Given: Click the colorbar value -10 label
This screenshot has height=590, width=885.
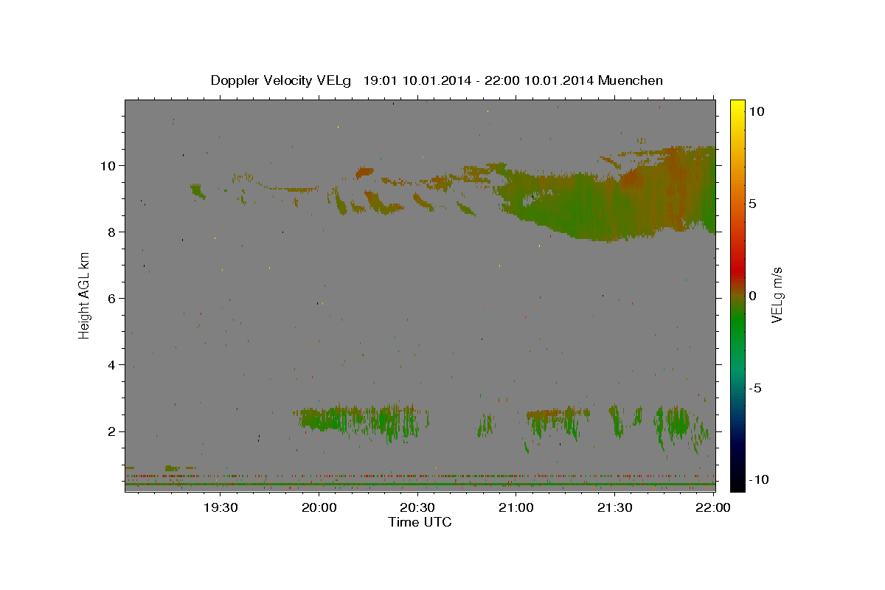Looking at the screenshot, I should pyautogui.click(x=759, y=479).
